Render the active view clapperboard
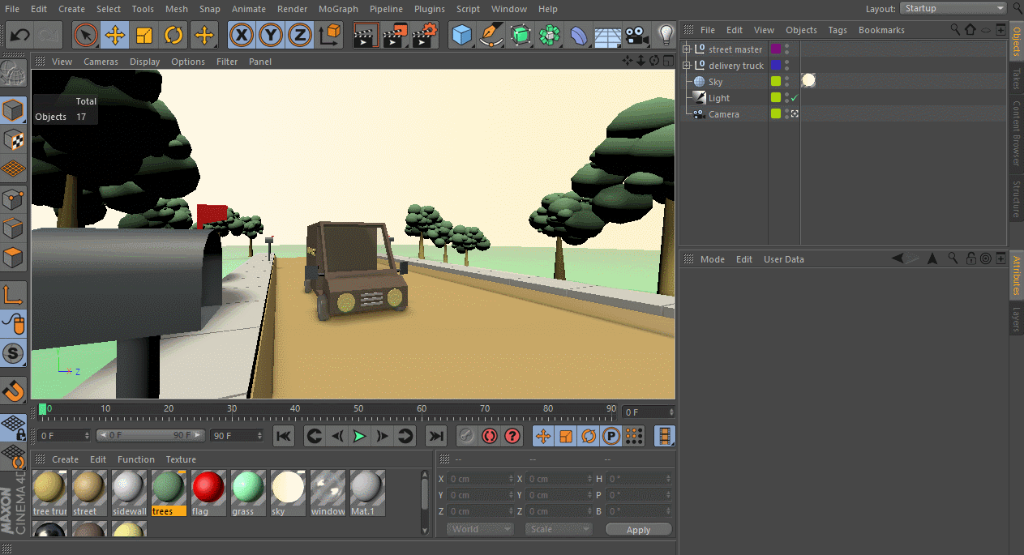The image size is (1024, 555). (x=366, y=35)
